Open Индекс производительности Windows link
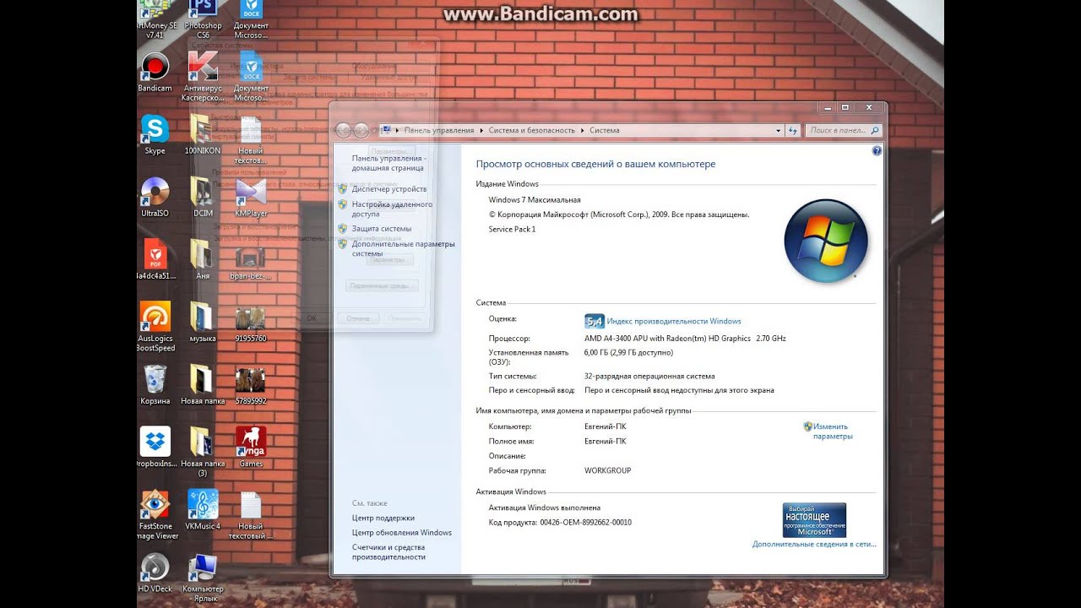Image resolution: width=1081 pixels, height=608 pixels. tap(674, 321)
